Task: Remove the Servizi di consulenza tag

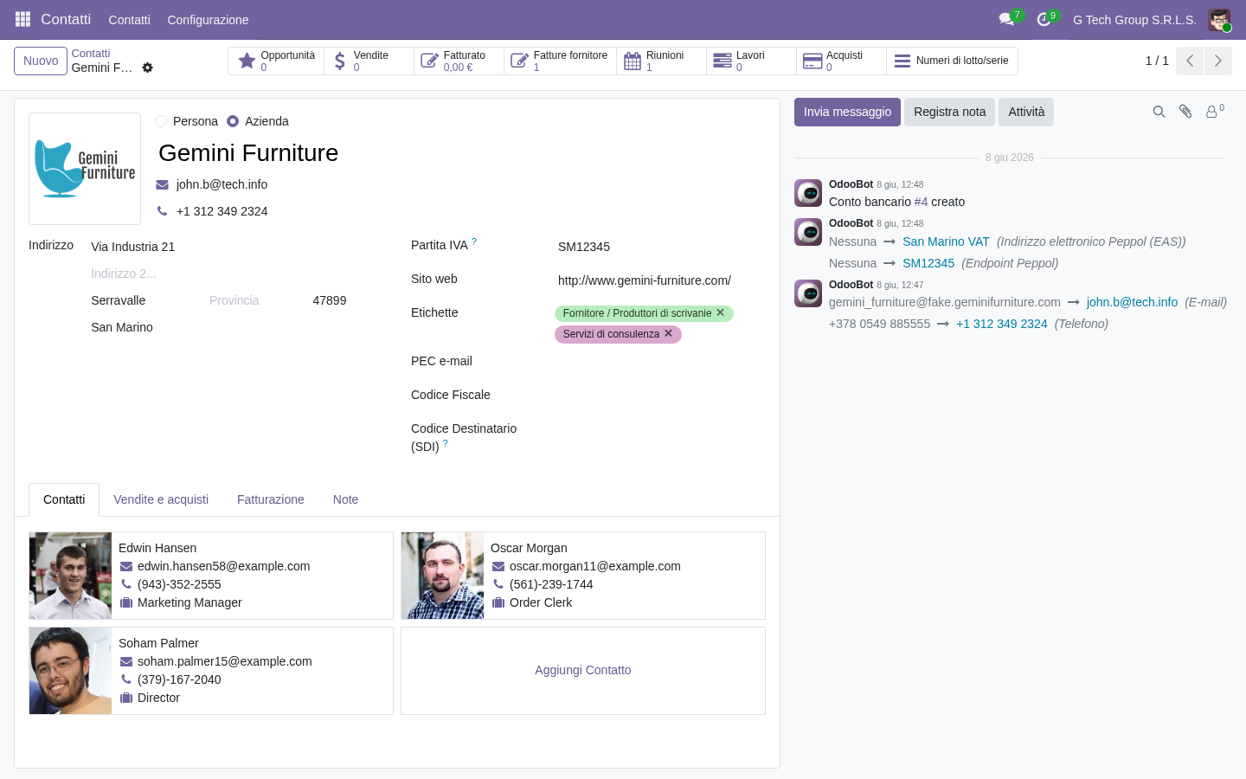Action: coord(668,333)
